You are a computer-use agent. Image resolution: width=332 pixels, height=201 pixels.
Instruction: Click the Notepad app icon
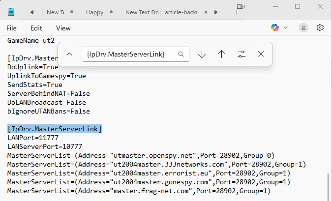[x=11, y=12]
